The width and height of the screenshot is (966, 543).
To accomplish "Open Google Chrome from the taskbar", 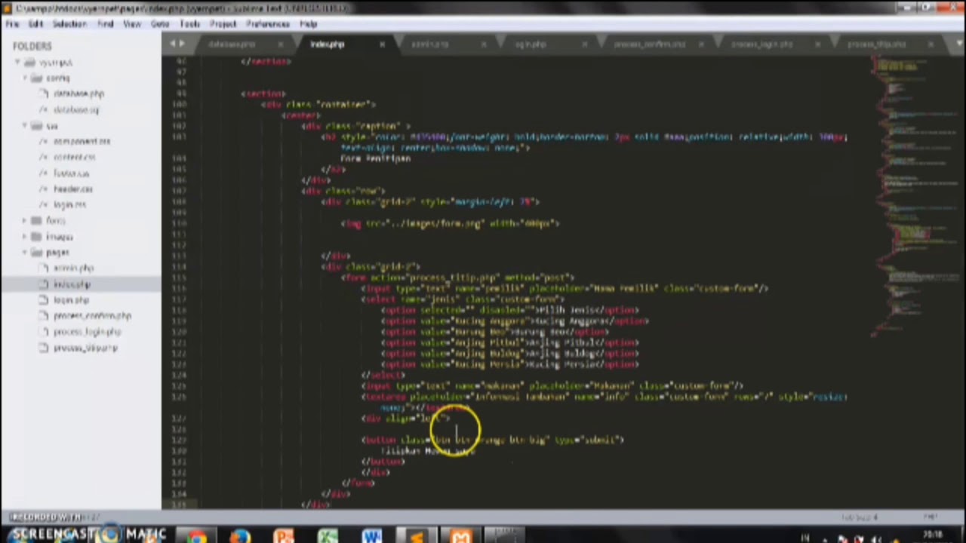I will click(x=197, y=536).
